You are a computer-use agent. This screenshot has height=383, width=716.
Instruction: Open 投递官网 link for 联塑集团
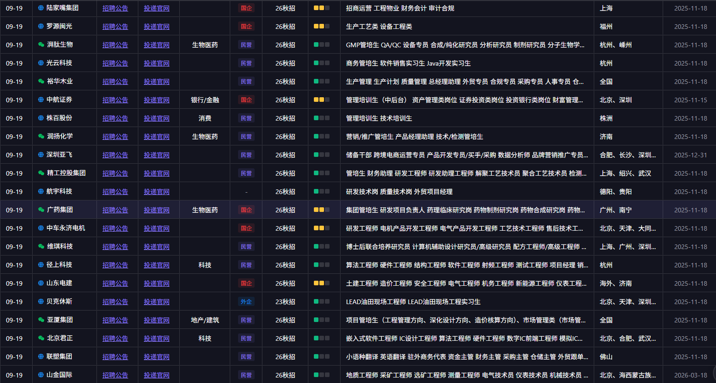(157, 357)
